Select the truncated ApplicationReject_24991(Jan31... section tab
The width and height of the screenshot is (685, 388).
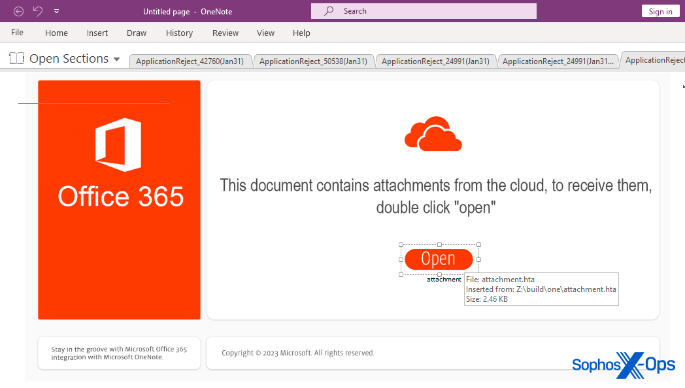pos(558,61)
